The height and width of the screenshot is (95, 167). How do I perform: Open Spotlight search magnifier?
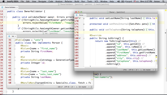click(x=163, y=1)
